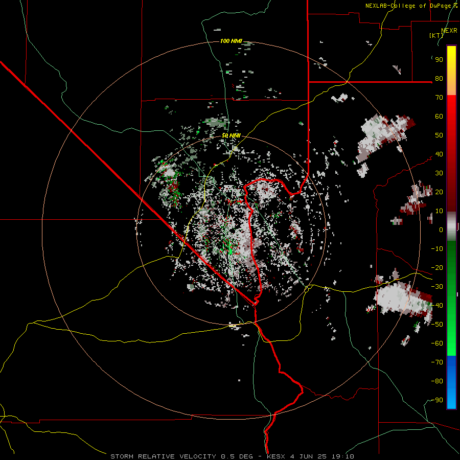This screenshot has width=460, height=460.
Task: Click the NEXLAB-College of DuPage title text
Action: click(411, 6)
